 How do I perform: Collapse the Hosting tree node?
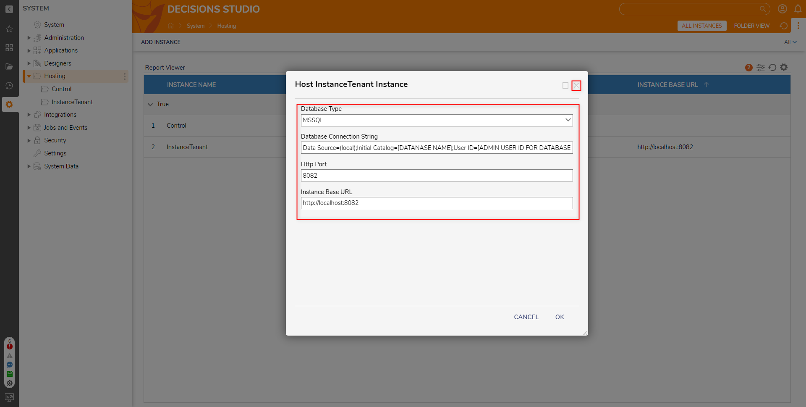coord(29,76)
